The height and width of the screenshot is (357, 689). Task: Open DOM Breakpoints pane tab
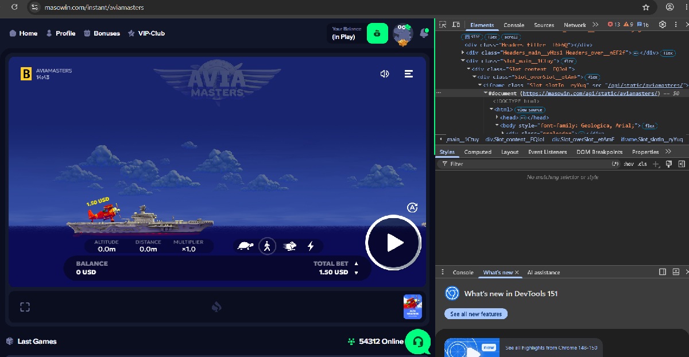(x=599, y=152)
